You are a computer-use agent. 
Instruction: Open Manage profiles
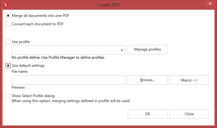click(x=147, y=50)
